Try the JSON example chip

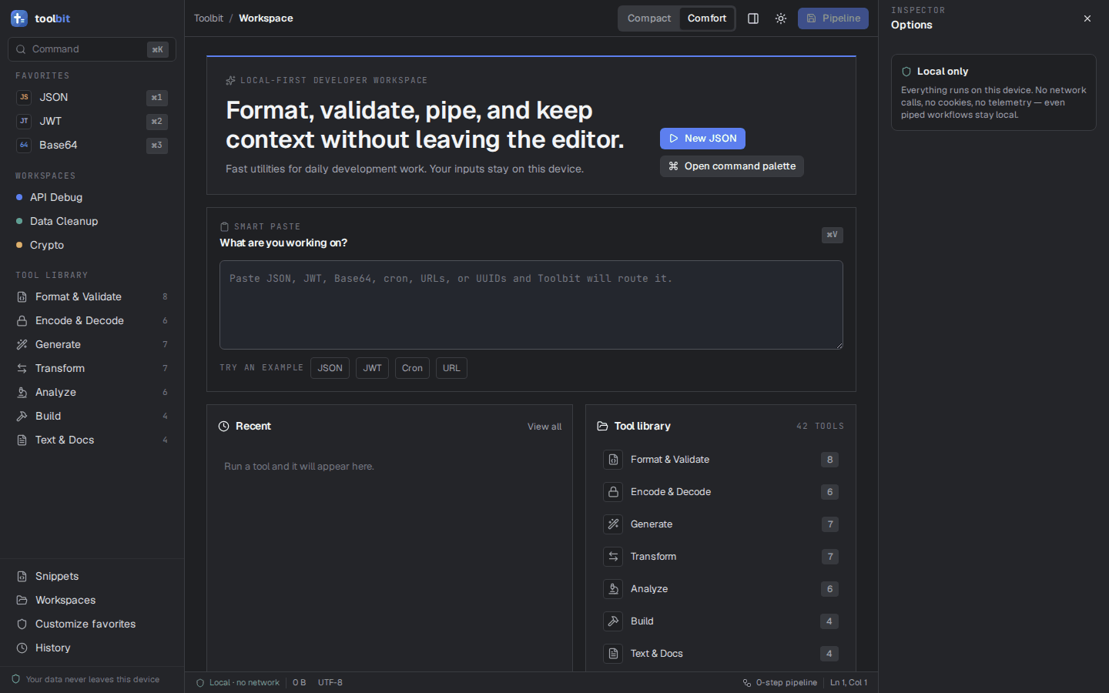click(330, 368)
